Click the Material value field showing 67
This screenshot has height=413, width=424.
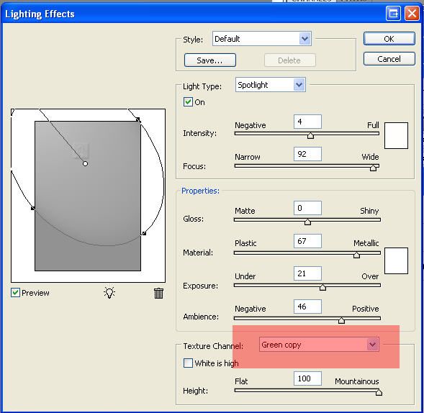click(307, 241)
